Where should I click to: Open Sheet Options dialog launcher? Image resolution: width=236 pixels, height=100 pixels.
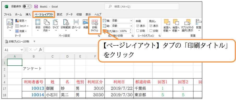tap(159, 36)
